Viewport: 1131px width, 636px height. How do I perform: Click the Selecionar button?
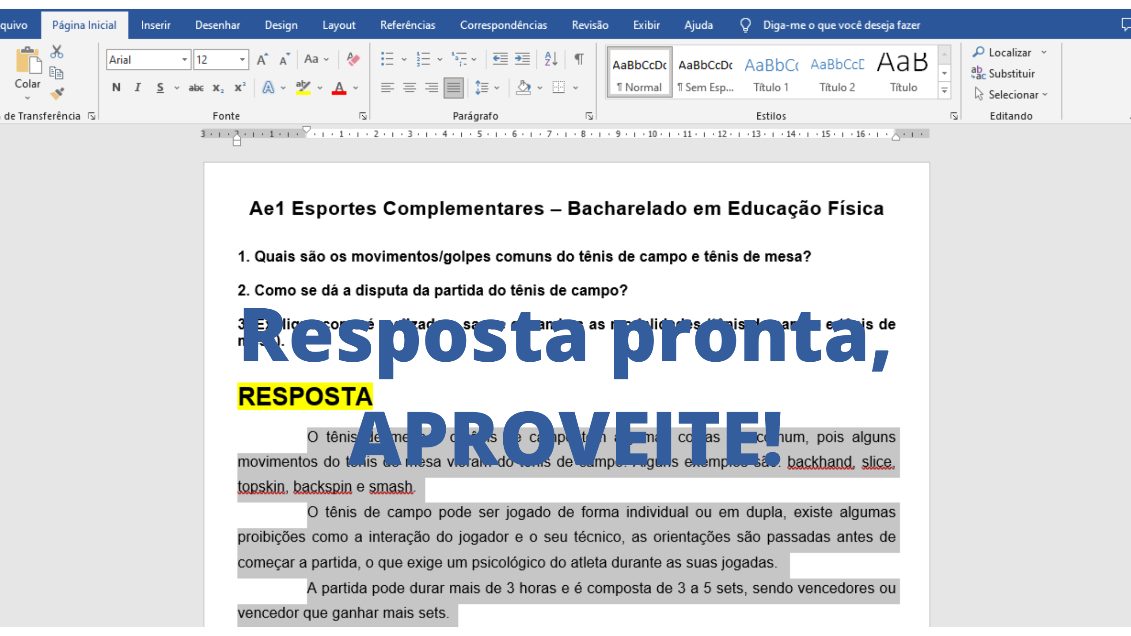pos(1010,95)
